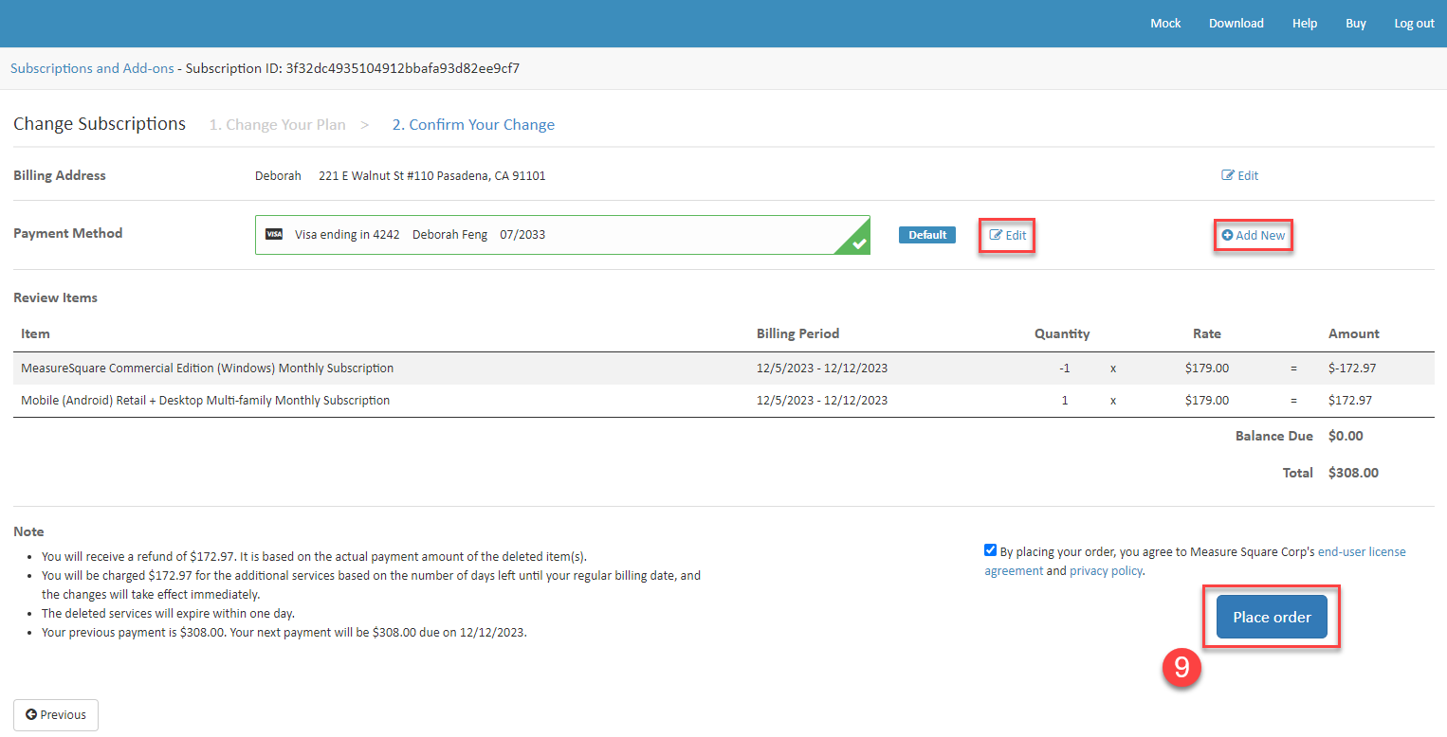
Task: Edit the Visa payment method
Action: pyautogui.click(x=1007, y=235)
